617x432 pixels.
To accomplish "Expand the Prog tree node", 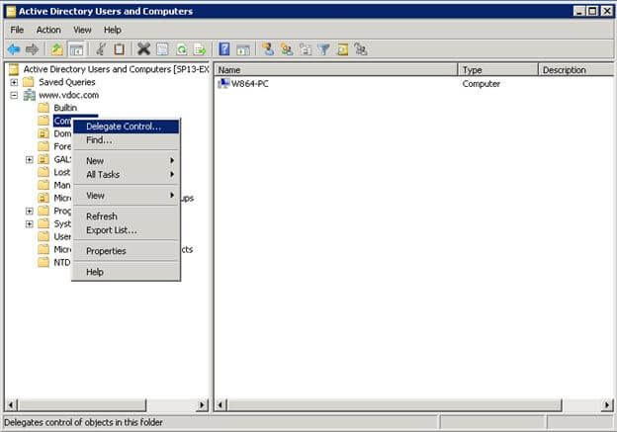I will coord(29,211).
